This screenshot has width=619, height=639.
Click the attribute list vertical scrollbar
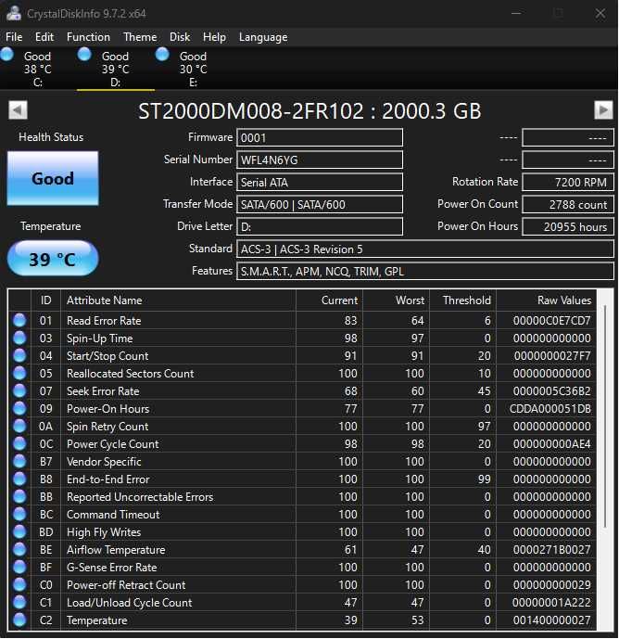click(605, 415)
